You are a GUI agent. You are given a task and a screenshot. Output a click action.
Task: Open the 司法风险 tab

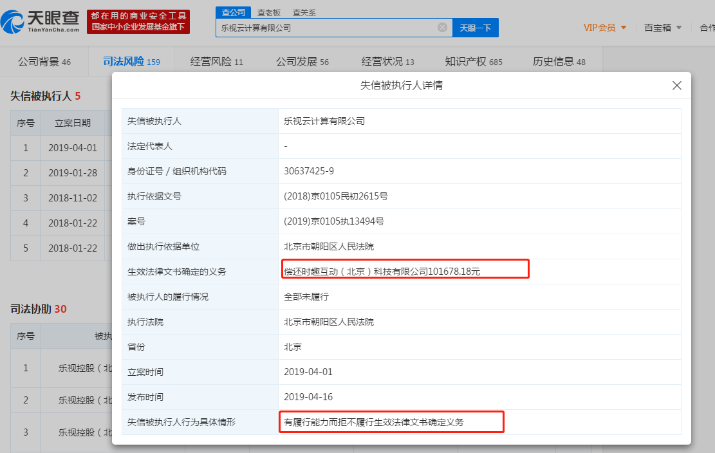point(131,62)
